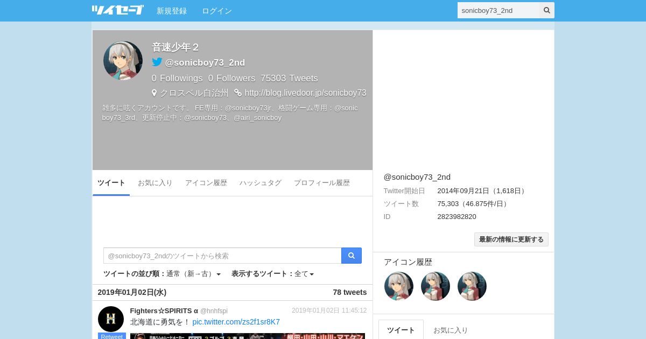
Task: Select the sidebar ツイート tab
Action: 401,330
